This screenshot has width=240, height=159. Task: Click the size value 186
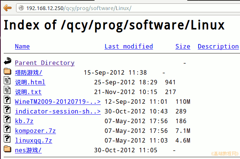pyautogui.click(x=181, y=121)
